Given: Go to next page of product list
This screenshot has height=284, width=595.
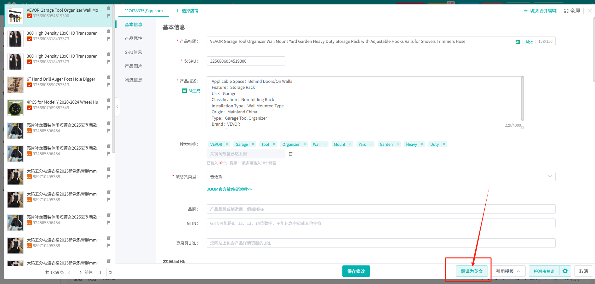Looking at the screenshot, I should point(81,272).
